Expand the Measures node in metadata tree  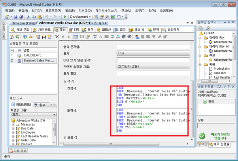coord(13,125)
